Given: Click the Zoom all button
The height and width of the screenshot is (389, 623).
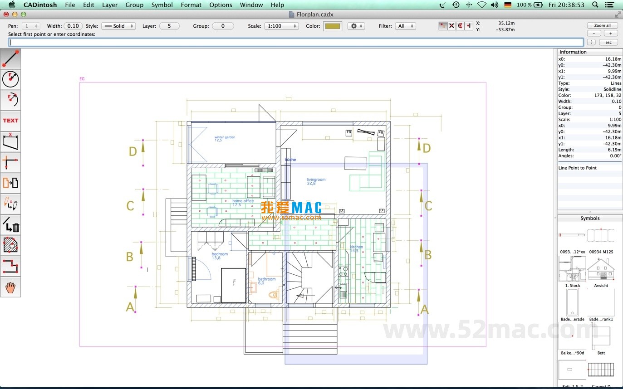Looking at the screenshot, I should pos(603,25).
